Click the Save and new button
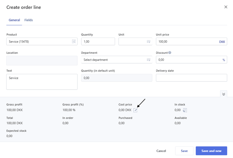Image resolution: width=233 pixels, height=158 pixels. [x=211, y=151]
